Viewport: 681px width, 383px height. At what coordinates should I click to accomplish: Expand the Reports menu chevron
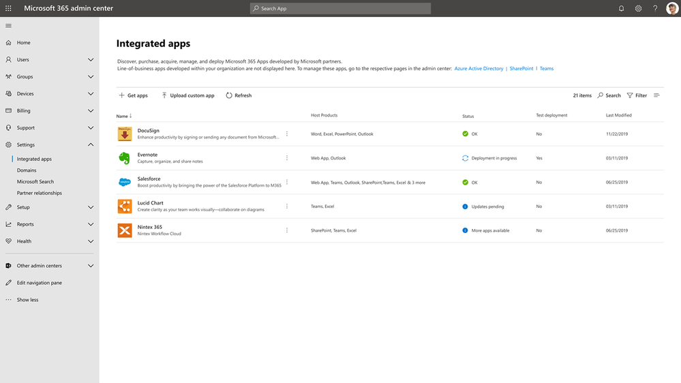pyautogui.click(x=91, y=224)
